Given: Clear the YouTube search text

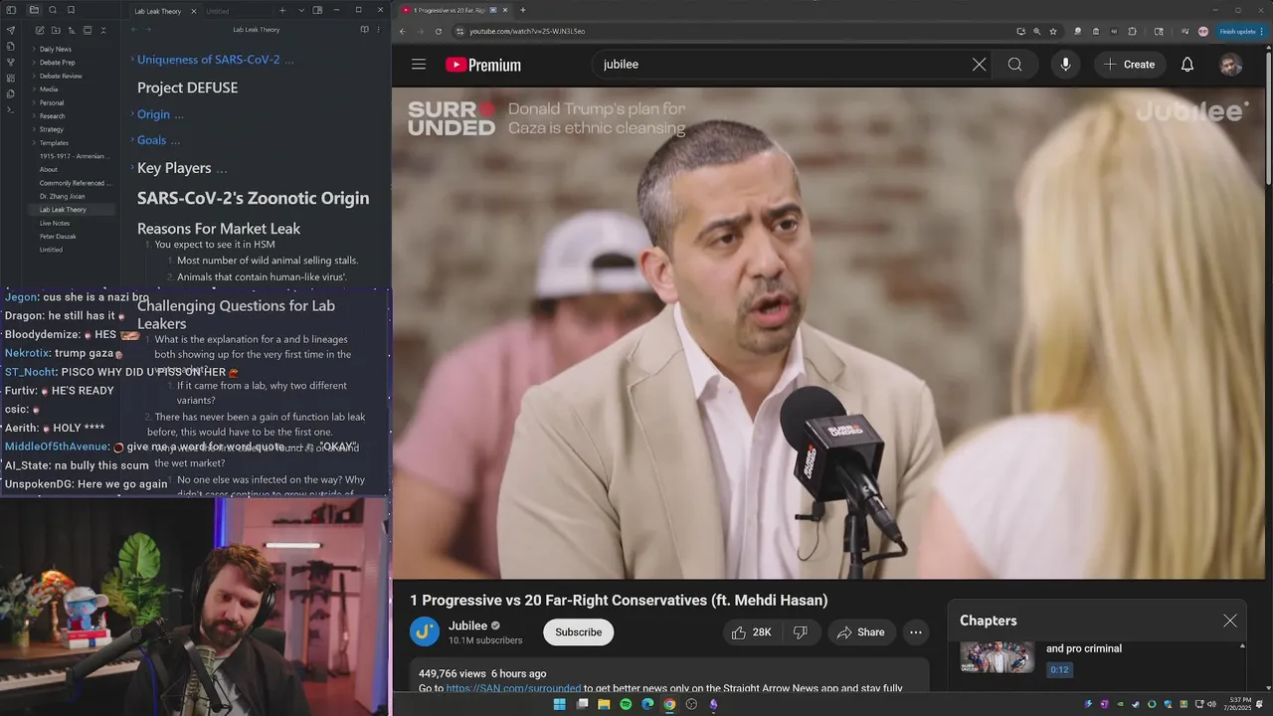Looking at the screenshot, I should (979, 65).
